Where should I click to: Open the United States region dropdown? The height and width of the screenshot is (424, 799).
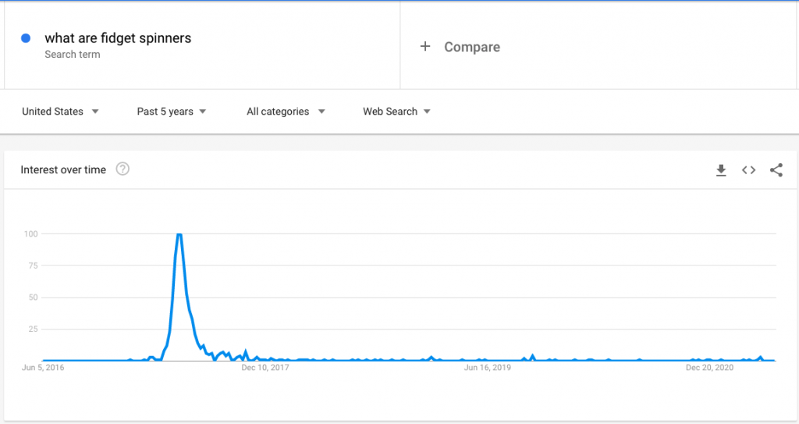[60, 112]
